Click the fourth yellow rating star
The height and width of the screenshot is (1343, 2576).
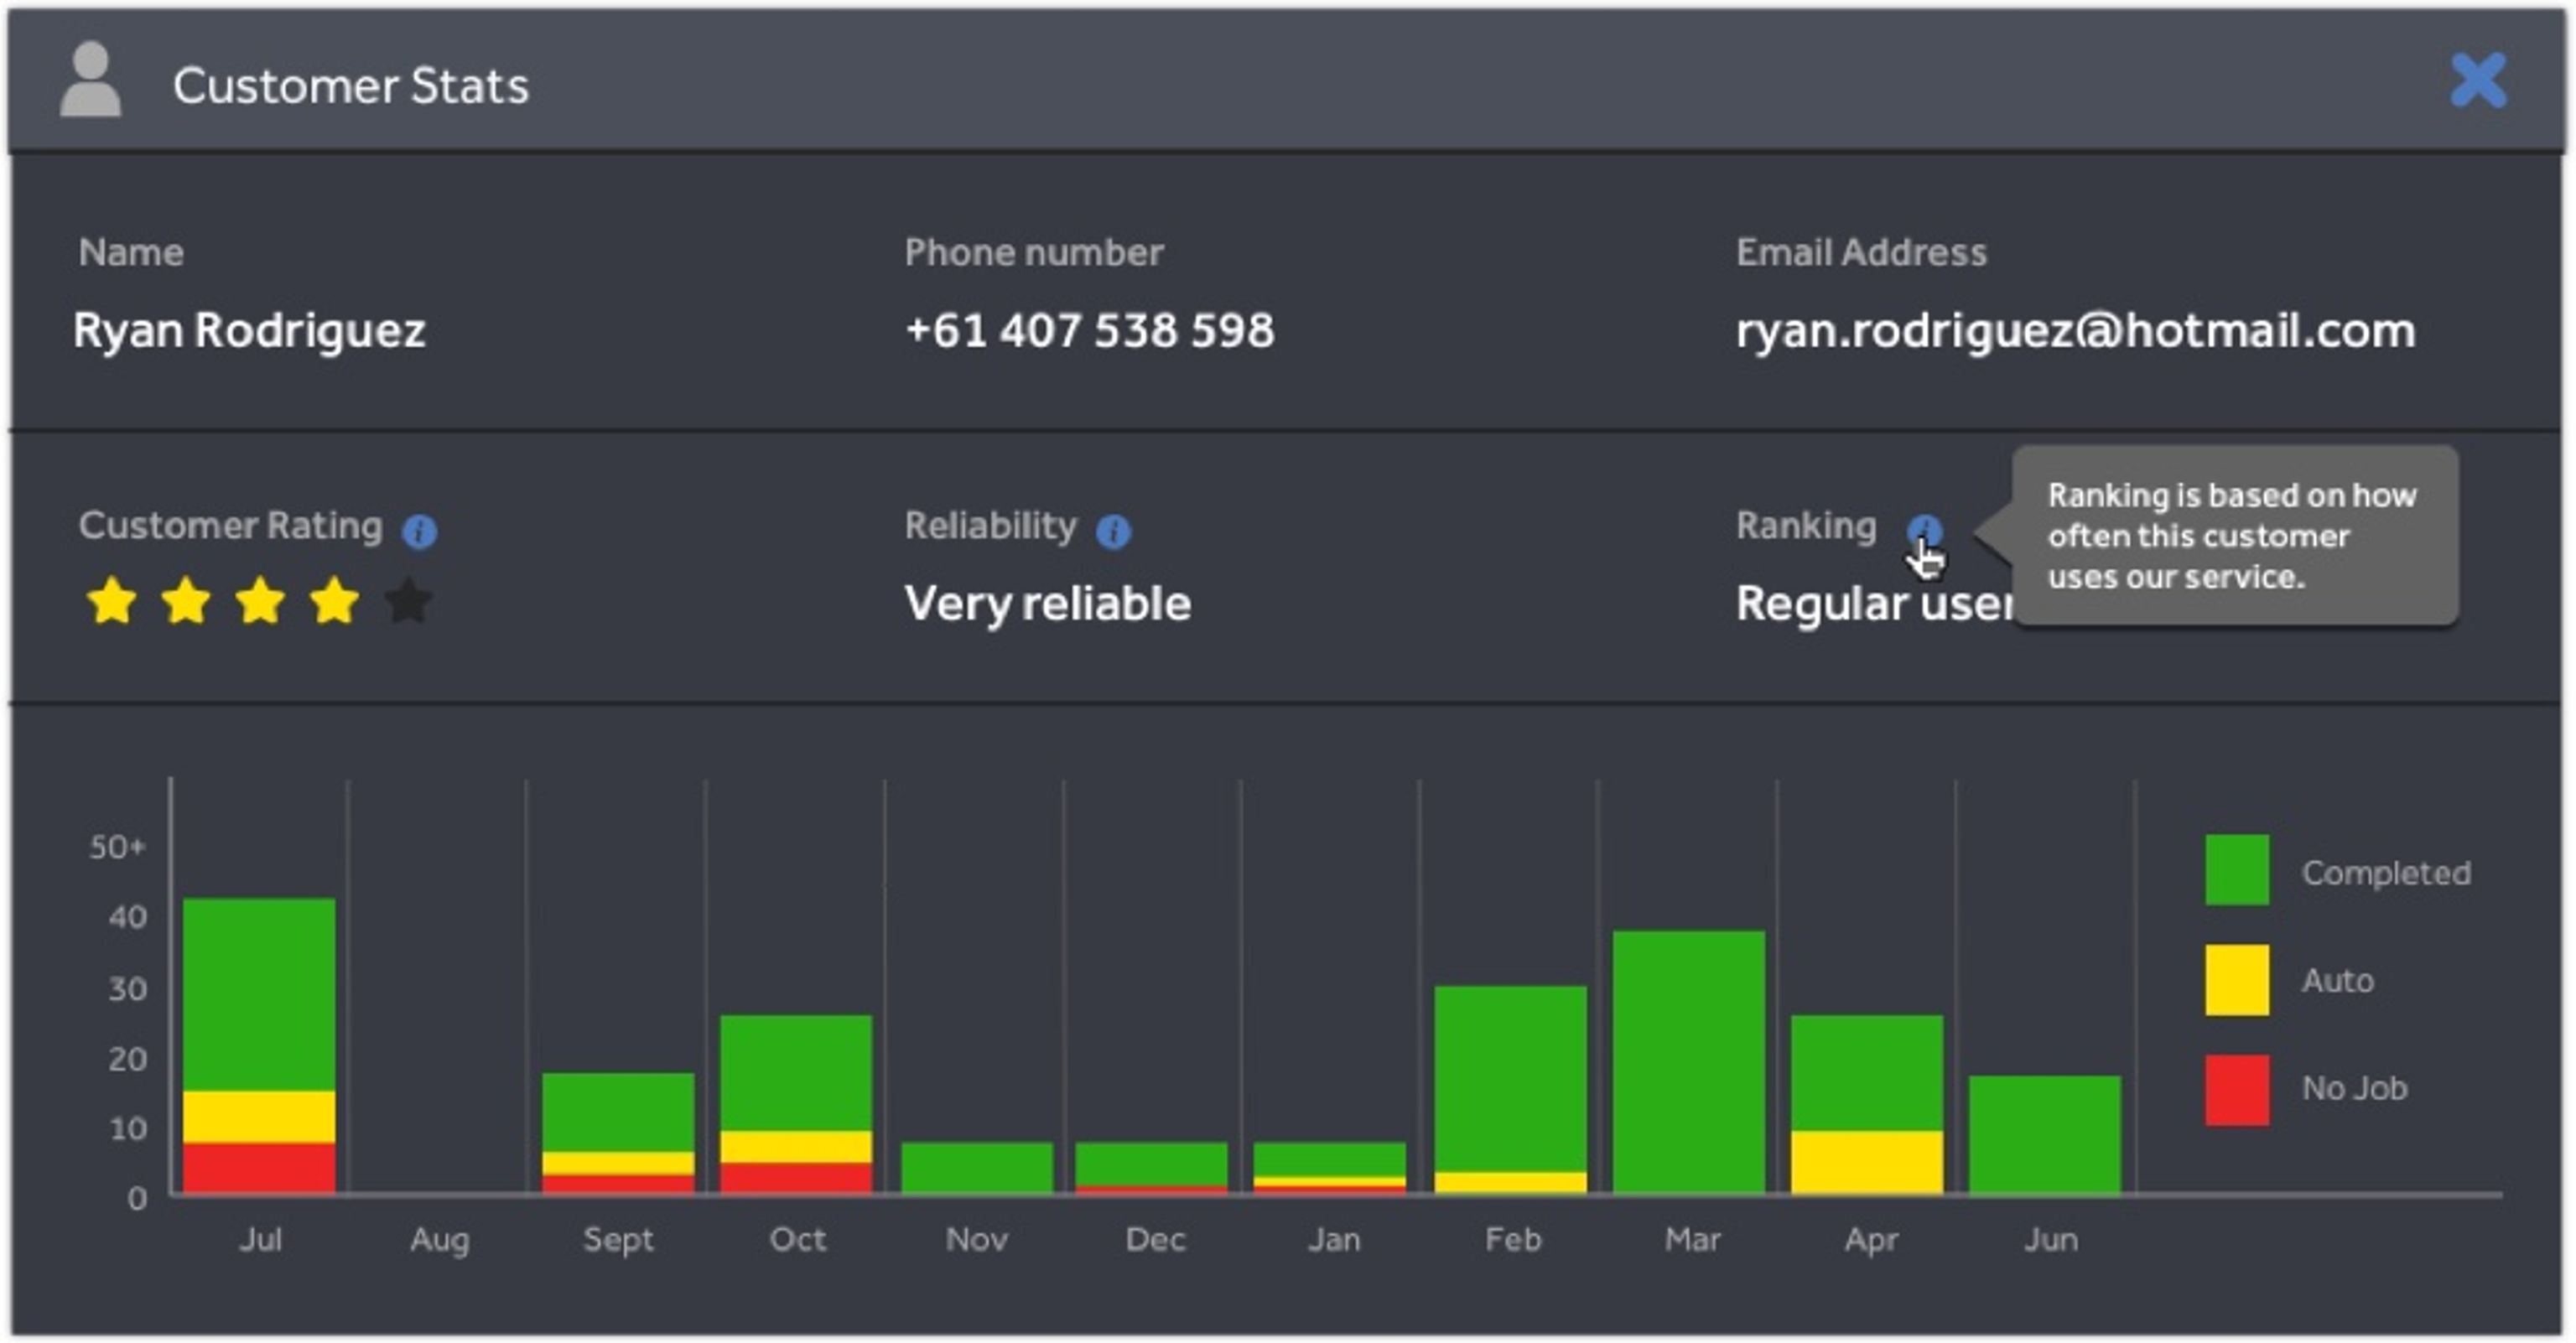click(334, 602)
